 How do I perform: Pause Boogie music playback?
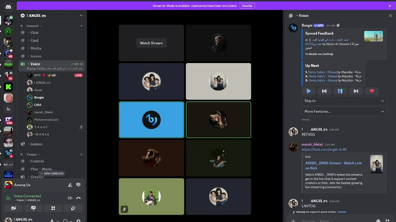[x=340, y=91]
